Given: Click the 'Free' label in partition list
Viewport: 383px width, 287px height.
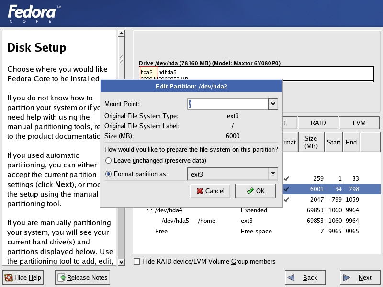Looking at the screenshot, I should [161, 231].
